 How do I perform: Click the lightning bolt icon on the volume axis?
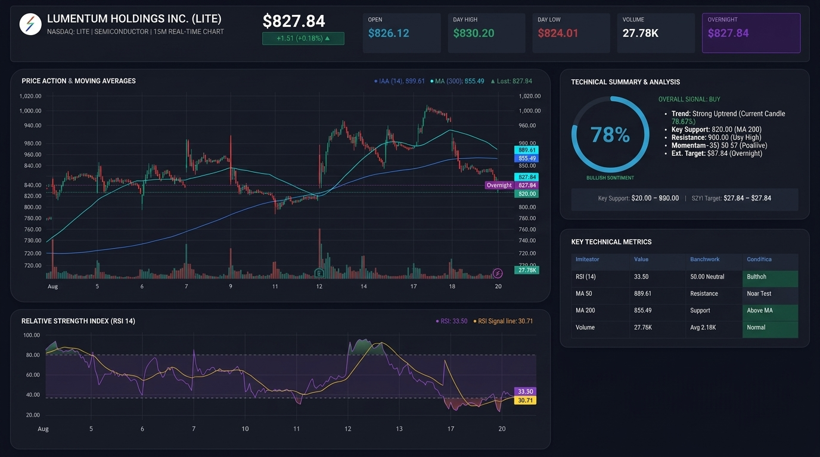[x=498, y=273]
